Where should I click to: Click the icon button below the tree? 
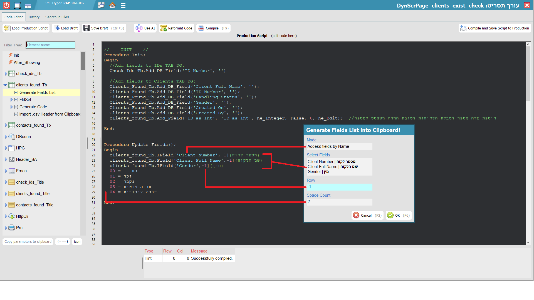pos(77,242)
